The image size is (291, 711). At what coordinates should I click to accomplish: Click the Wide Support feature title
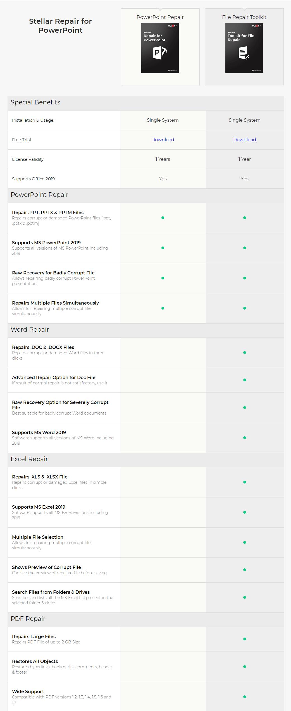point(28,691)
